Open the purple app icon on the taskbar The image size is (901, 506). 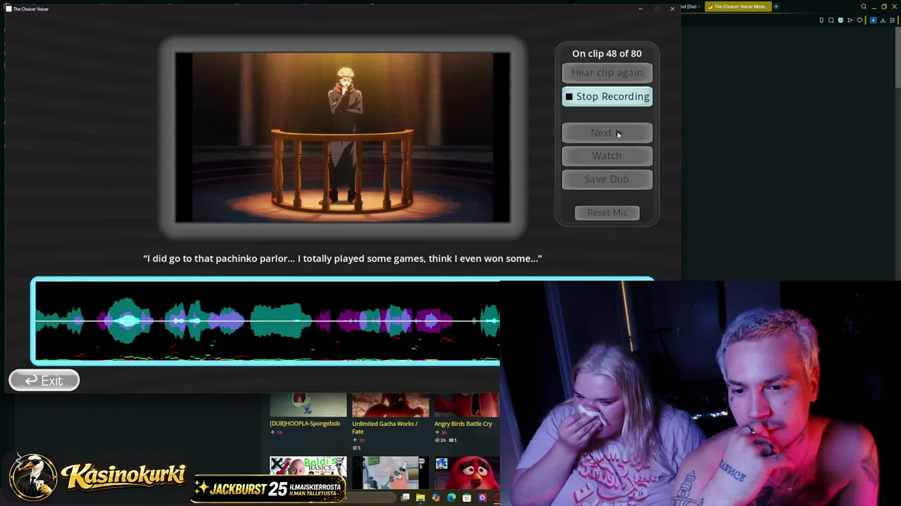pyautogui.click(x=482, y=498)
